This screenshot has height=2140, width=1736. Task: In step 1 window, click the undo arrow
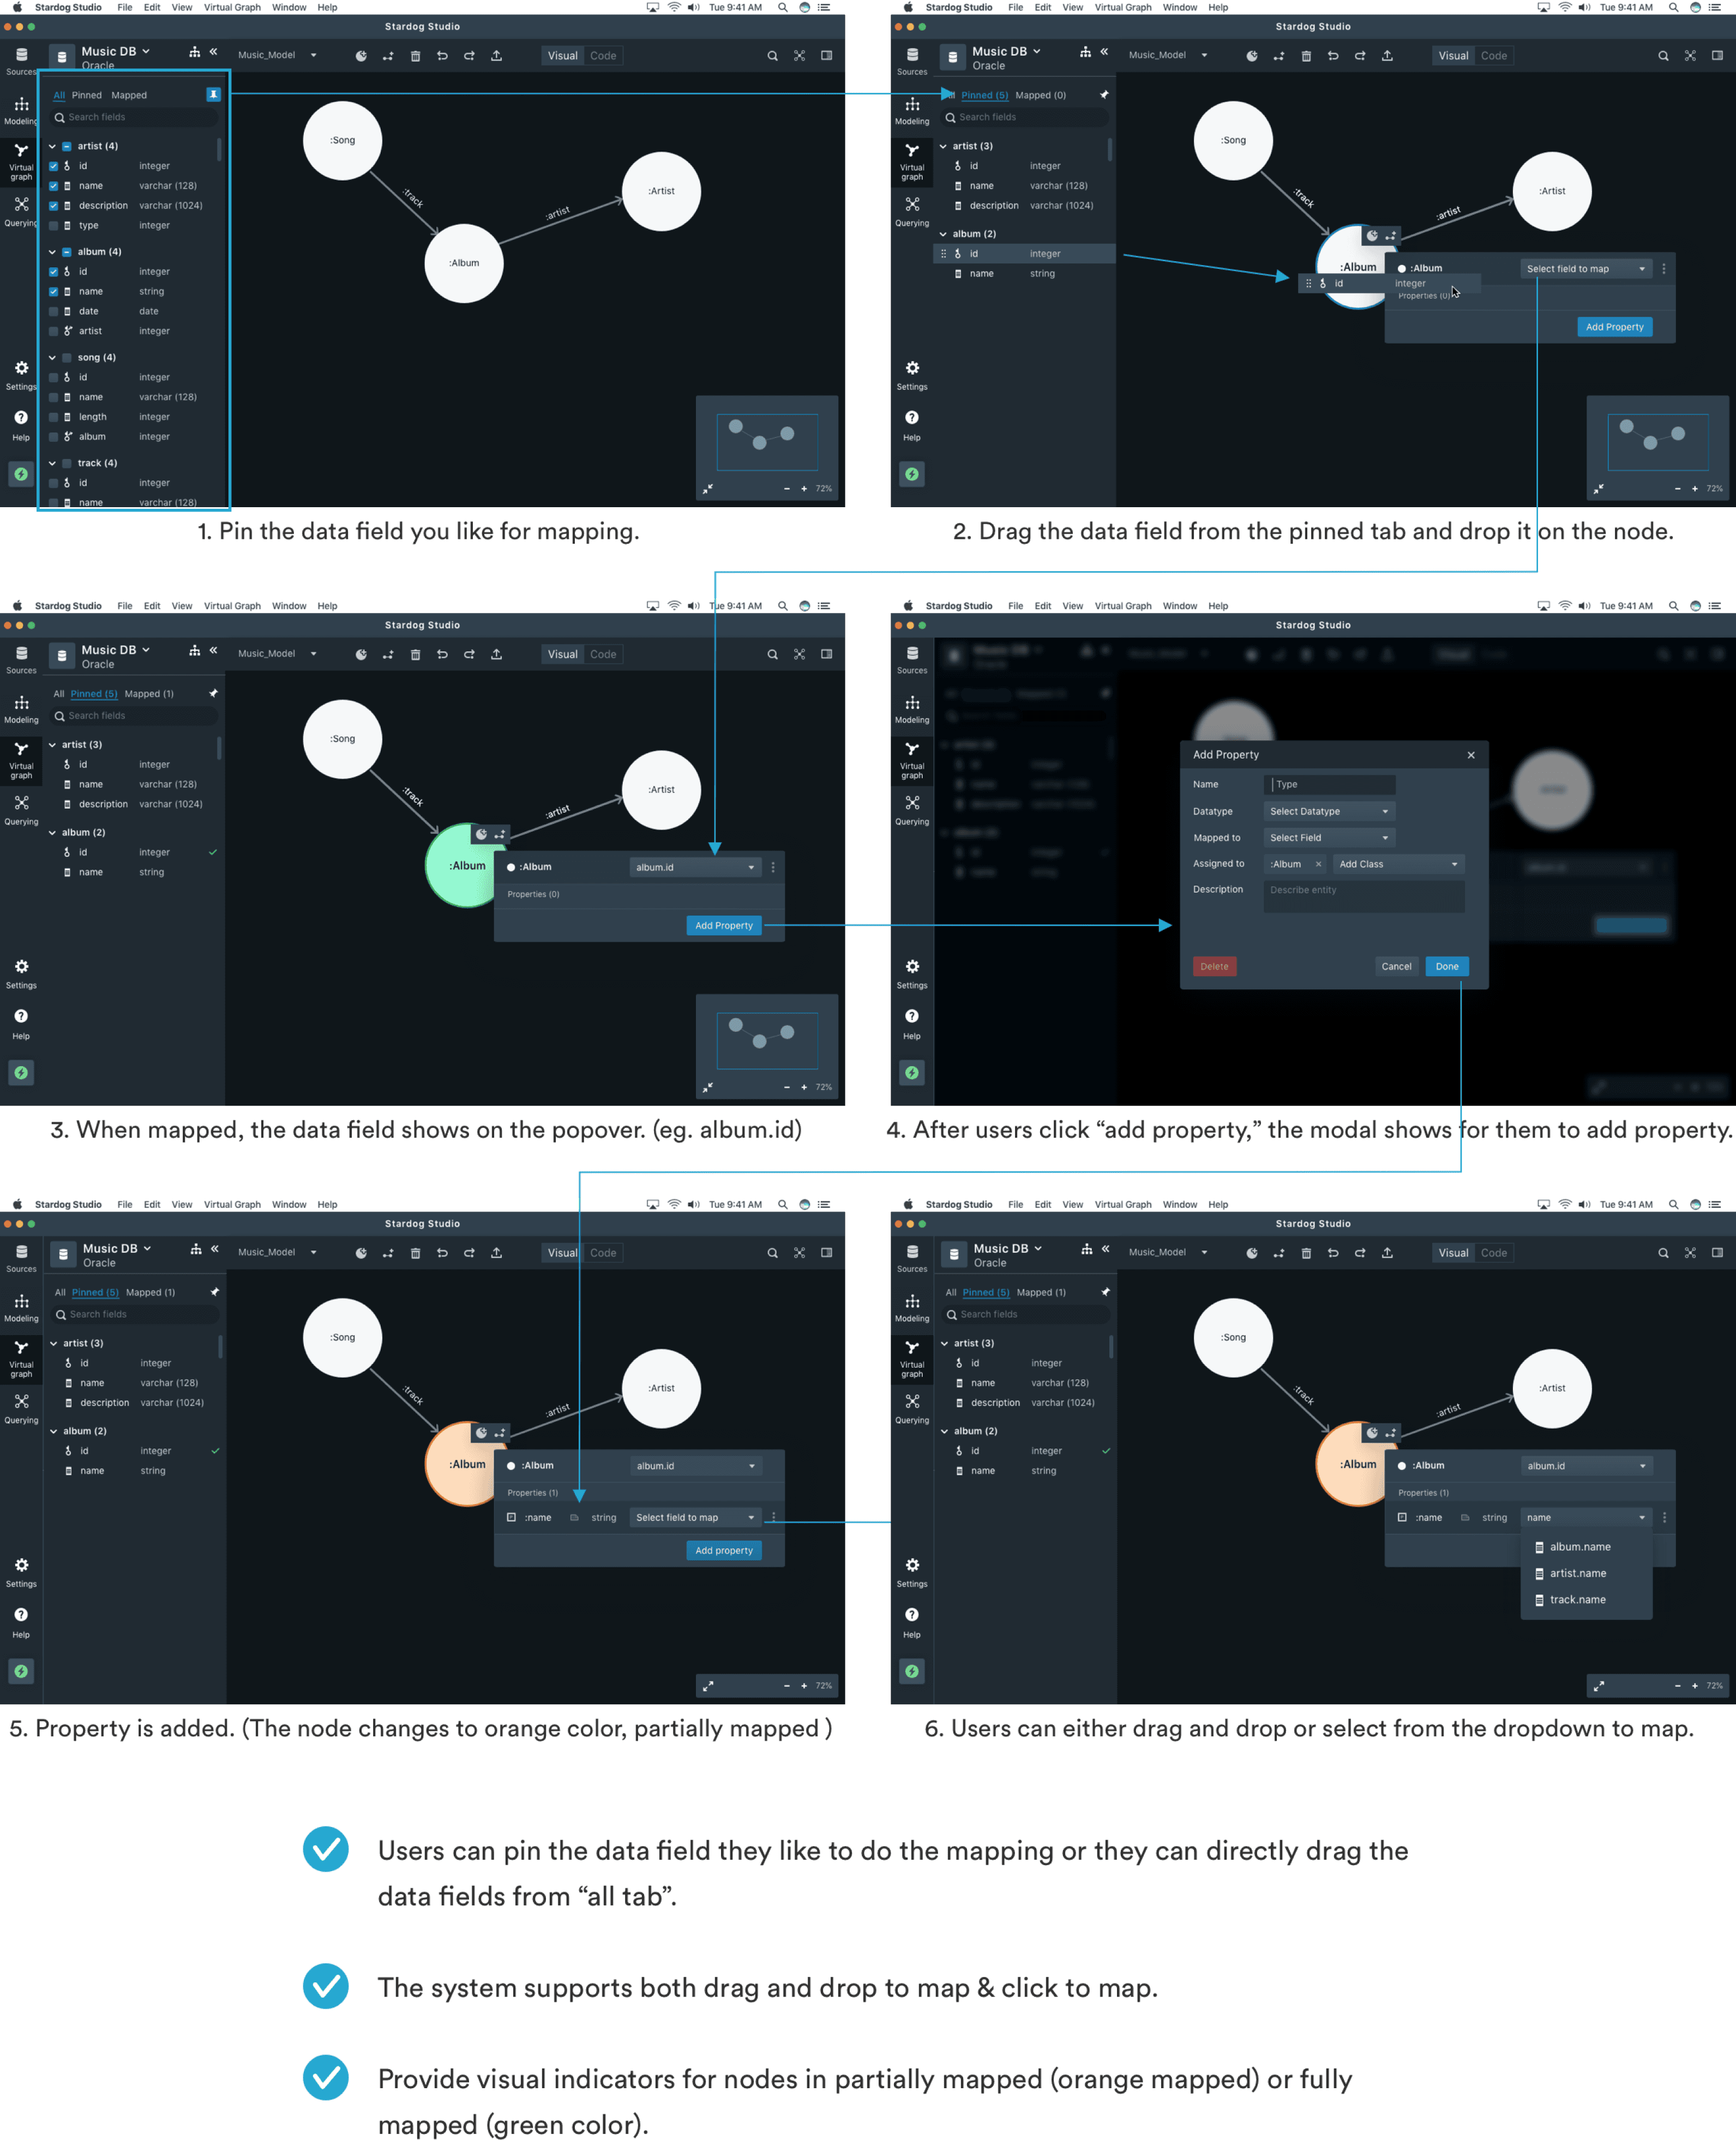click(442, 56)
